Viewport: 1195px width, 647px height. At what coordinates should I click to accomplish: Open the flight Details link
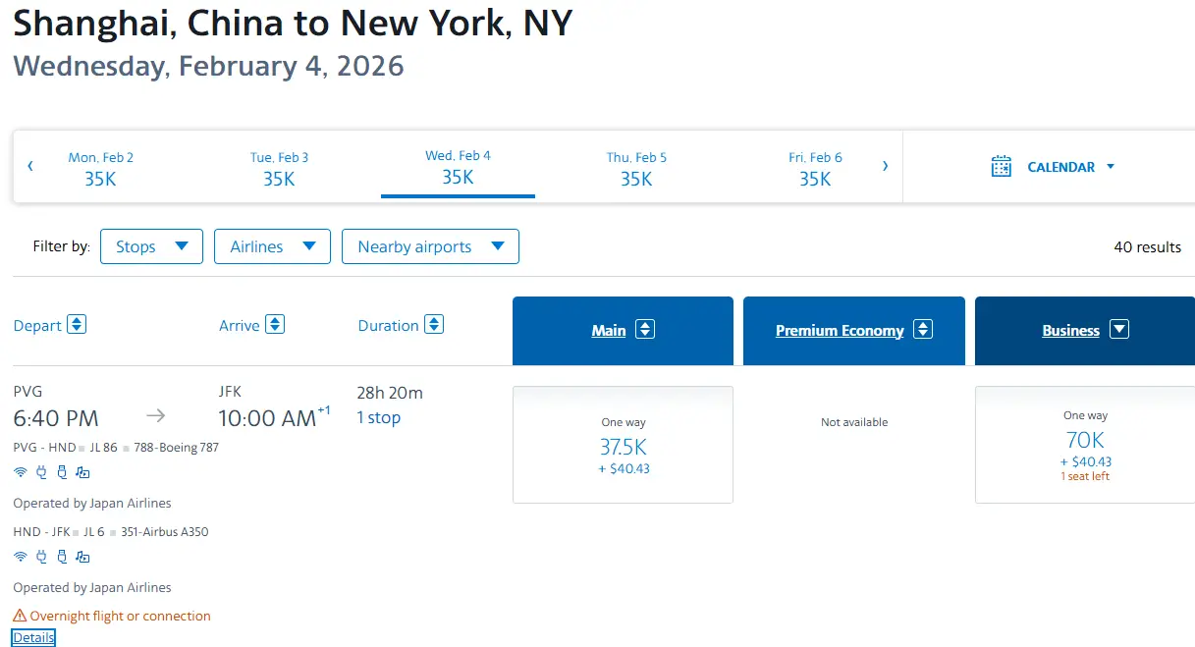[34, 638]
